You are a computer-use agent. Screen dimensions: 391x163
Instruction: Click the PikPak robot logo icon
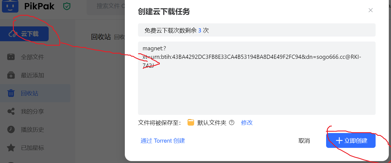pyautogui.click(x=10, y=6)
